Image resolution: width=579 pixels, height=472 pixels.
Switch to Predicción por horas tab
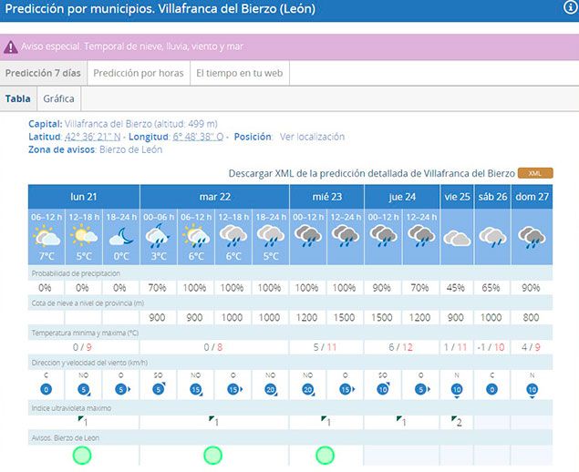point(138,73)
